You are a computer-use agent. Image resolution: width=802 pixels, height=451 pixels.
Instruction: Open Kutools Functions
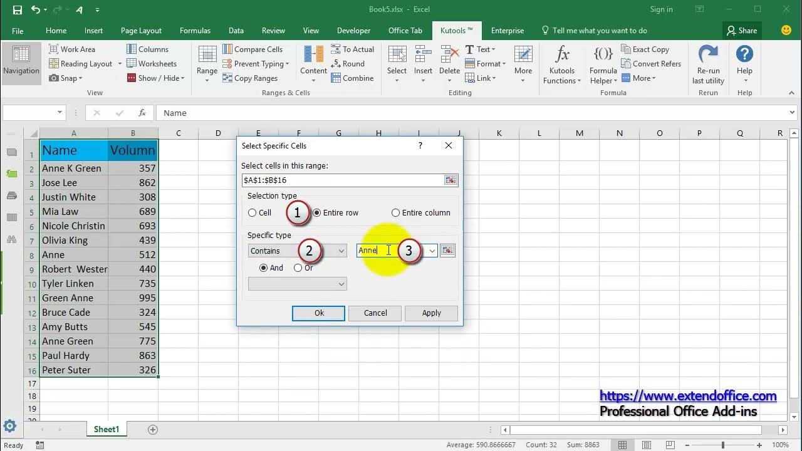click(562, 65)
